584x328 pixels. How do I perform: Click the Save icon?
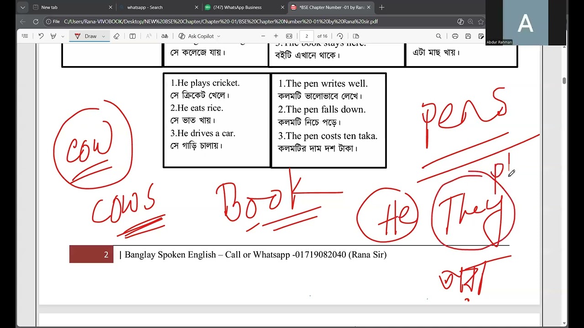(x=468, y=36)
